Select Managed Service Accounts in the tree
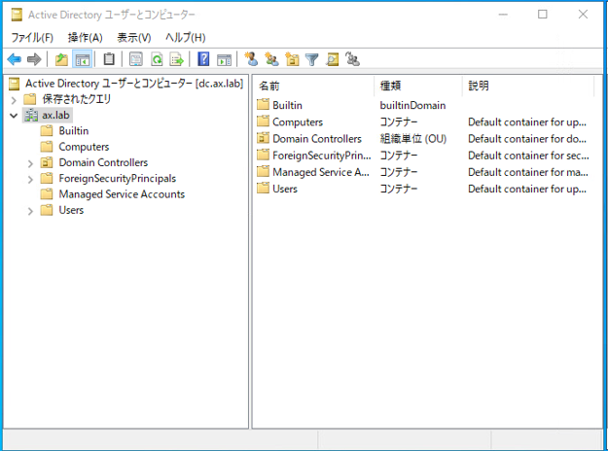 121,194
